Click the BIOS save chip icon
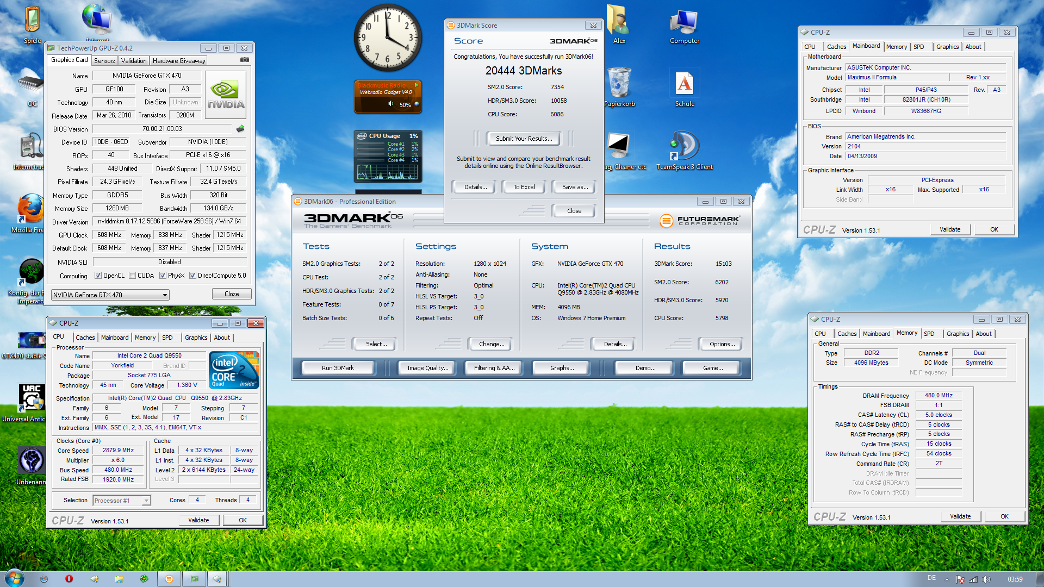 pyautogui.click(x=240, y=129)
